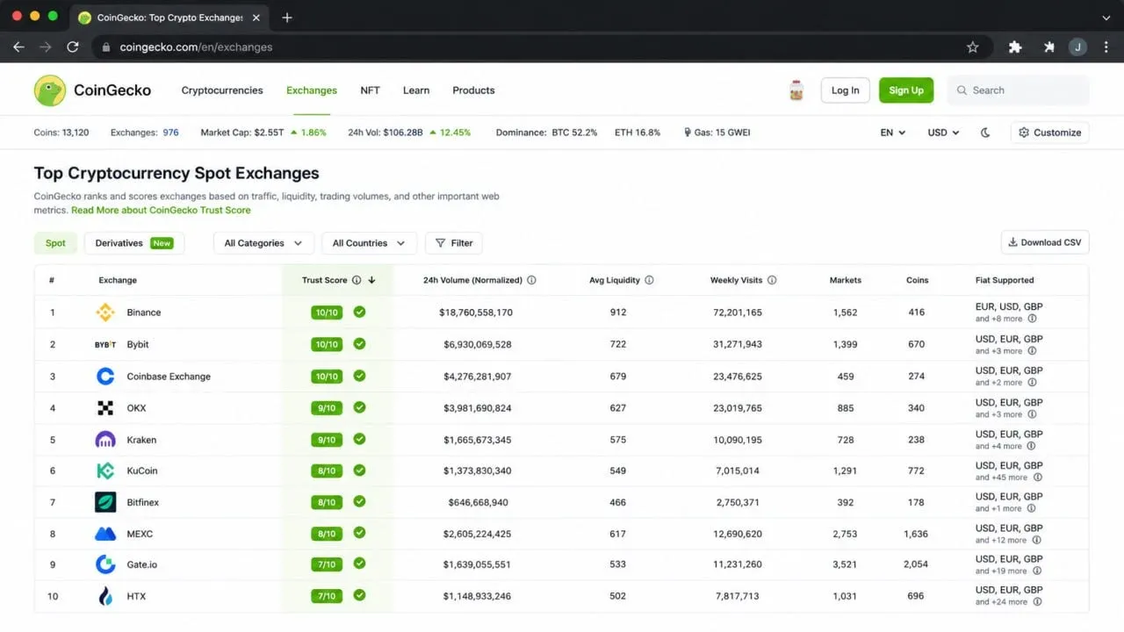
Task: Open Bybit exchange link
Action: click(138, 344)
